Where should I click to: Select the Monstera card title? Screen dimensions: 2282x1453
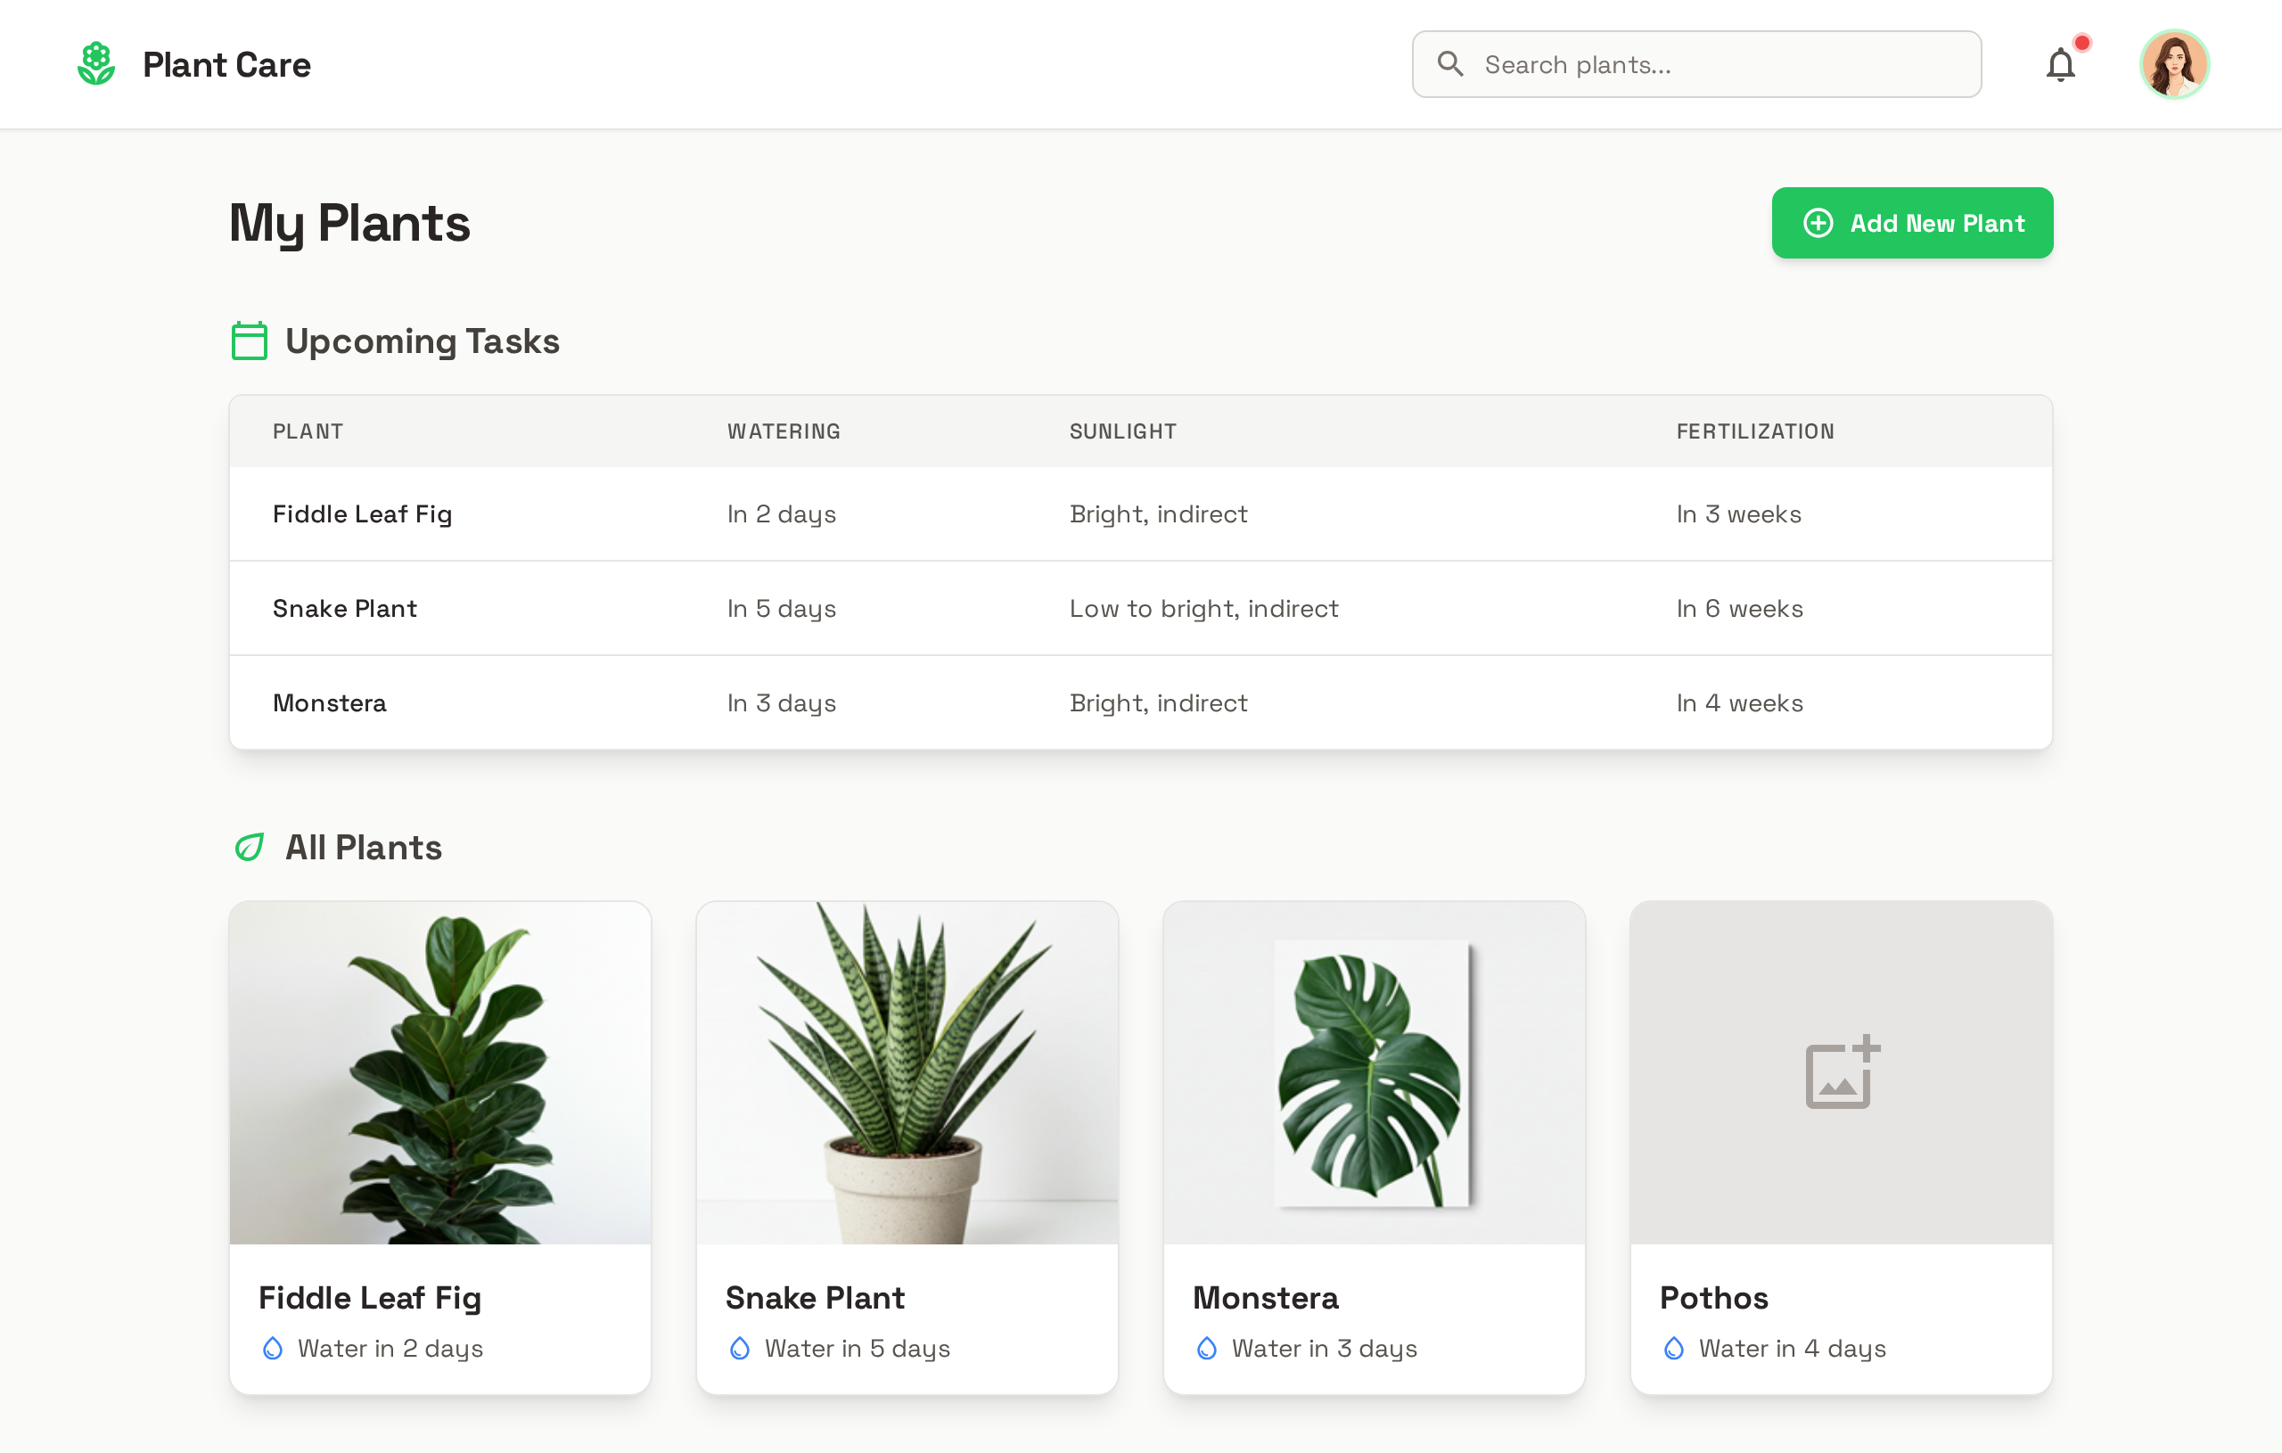point(1266,1298)
